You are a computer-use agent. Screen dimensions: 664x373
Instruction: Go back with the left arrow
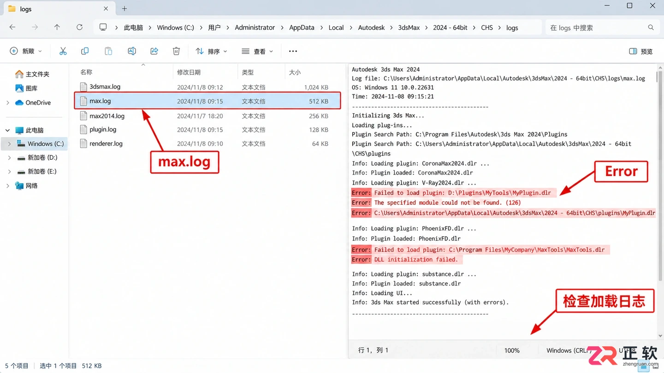[x=12, y=28]
